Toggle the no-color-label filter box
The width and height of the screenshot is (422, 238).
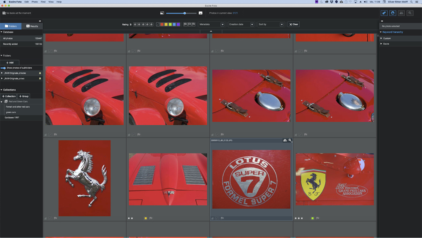tap(158, 25)
